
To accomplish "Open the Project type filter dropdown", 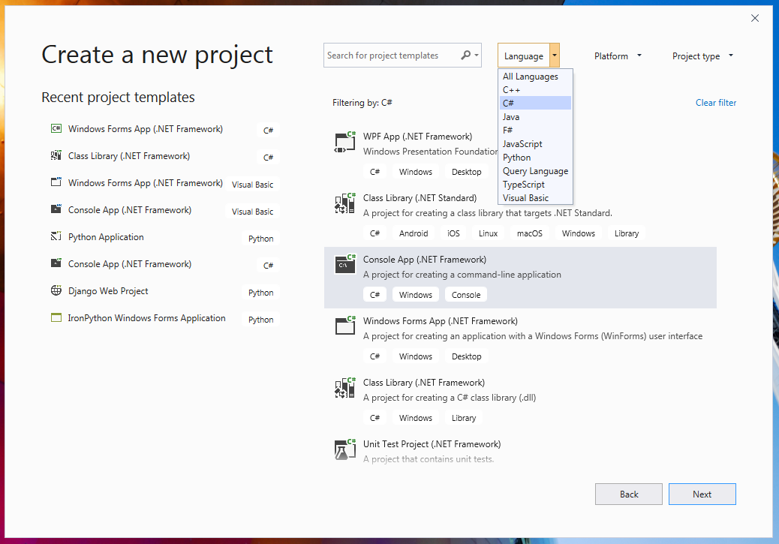I will 702,56.
